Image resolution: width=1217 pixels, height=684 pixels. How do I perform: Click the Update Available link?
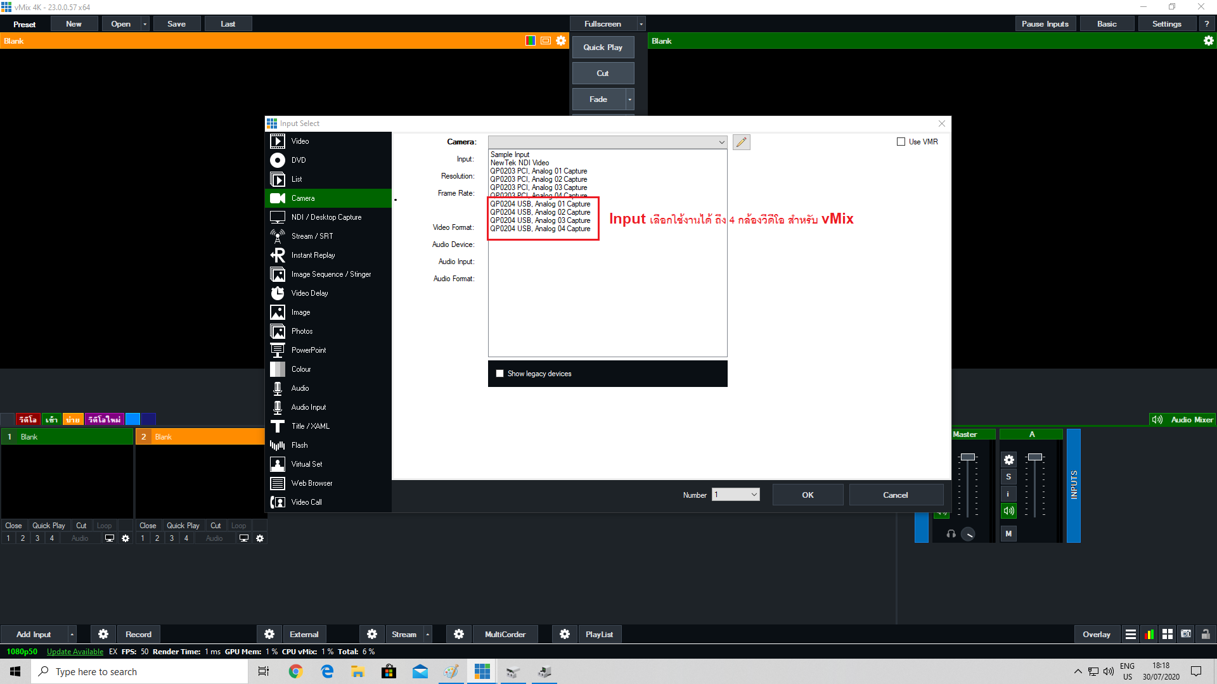[75, 652]
